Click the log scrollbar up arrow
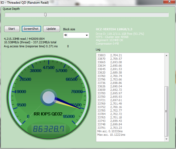This screenshot has width=176, height=149. (166, 56)
